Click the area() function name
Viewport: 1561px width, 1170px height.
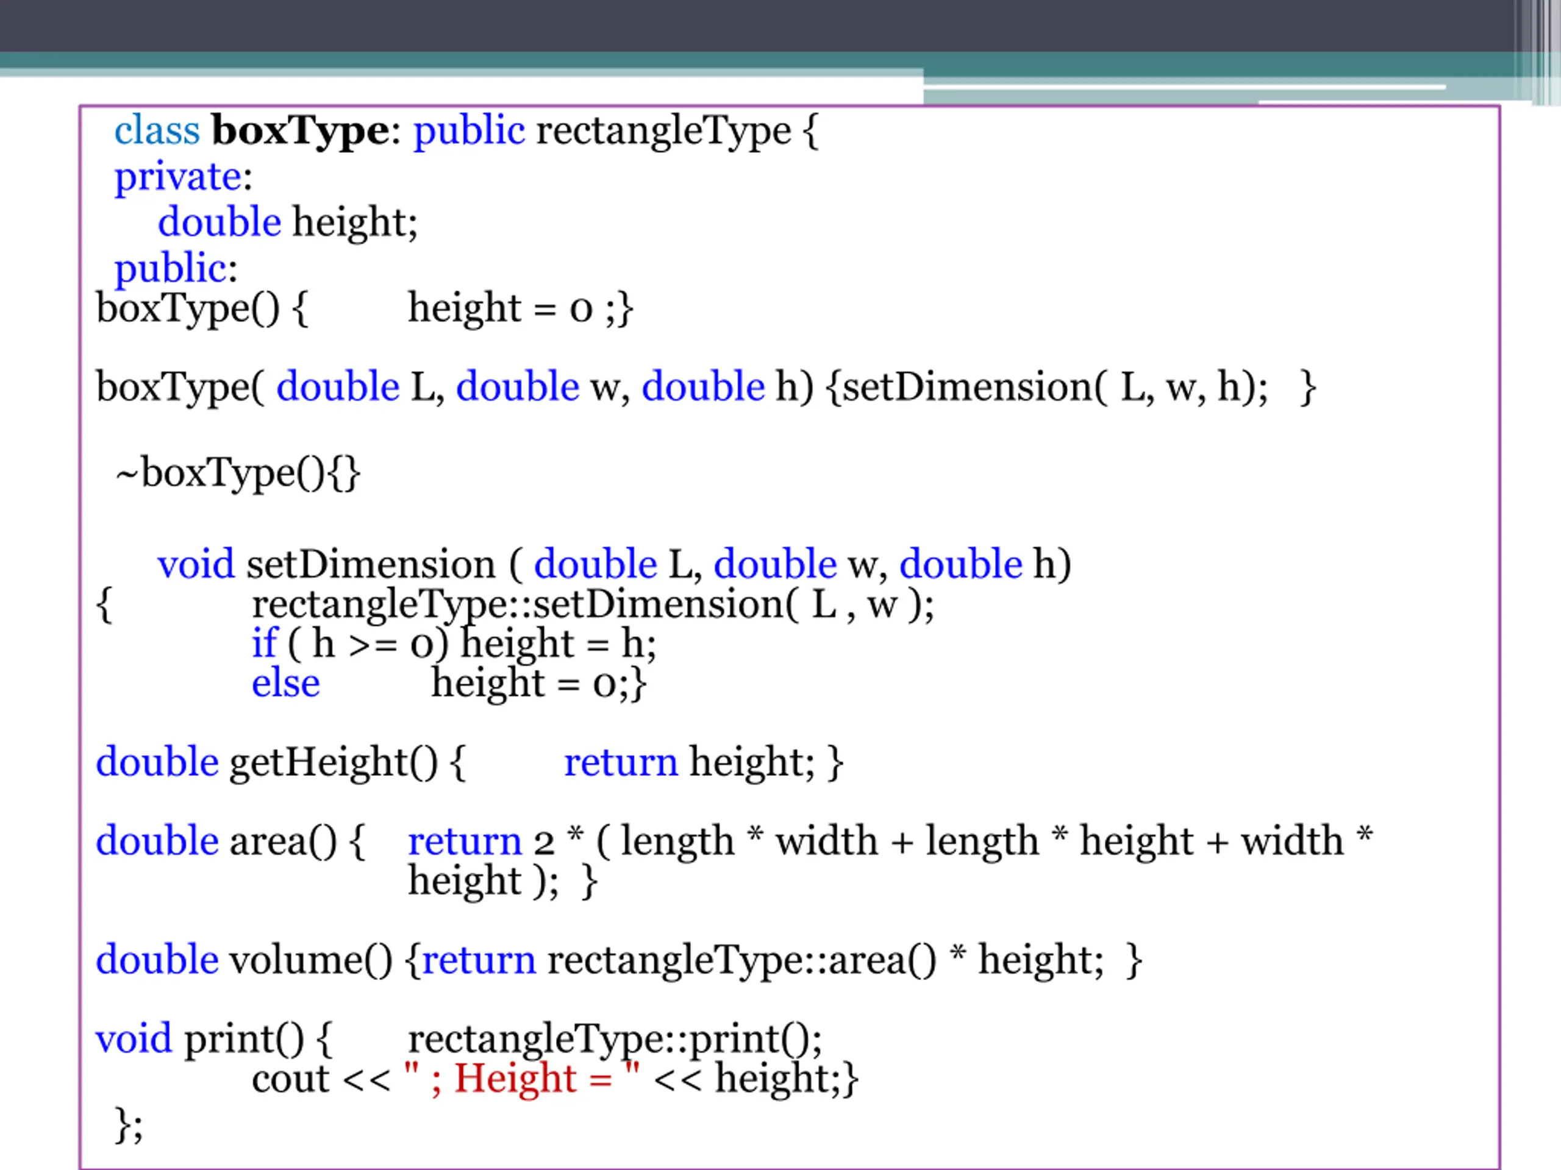(283, 842)
